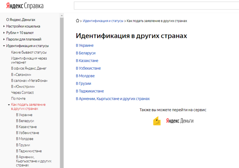The height and width of the screenshot is (168, 239).
Task: Click breadcrumb text Как подать заявление в других странах
Action: pos(157,21)
